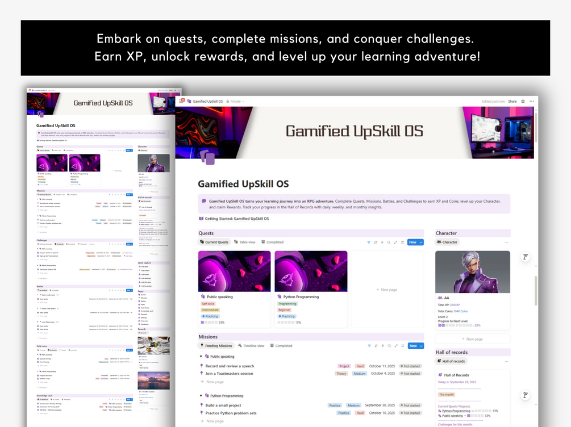Open the Missions filter icon
571x427 pixels.
[369, 346]
